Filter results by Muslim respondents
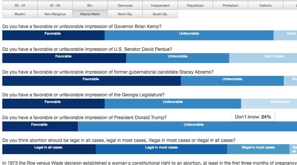This screenshot has height=165, width=297. point(20,14)
